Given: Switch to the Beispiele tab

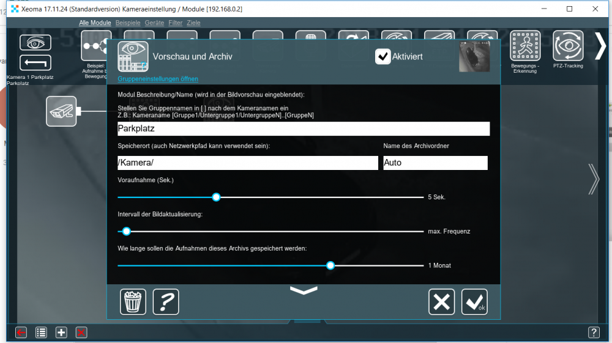Looking at the screenshot, I should click(128, 23).
